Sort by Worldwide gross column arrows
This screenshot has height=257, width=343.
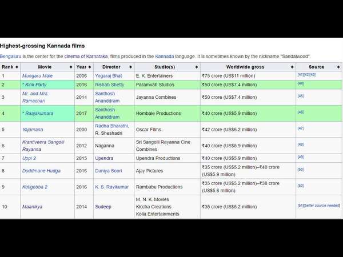point(292,67)
